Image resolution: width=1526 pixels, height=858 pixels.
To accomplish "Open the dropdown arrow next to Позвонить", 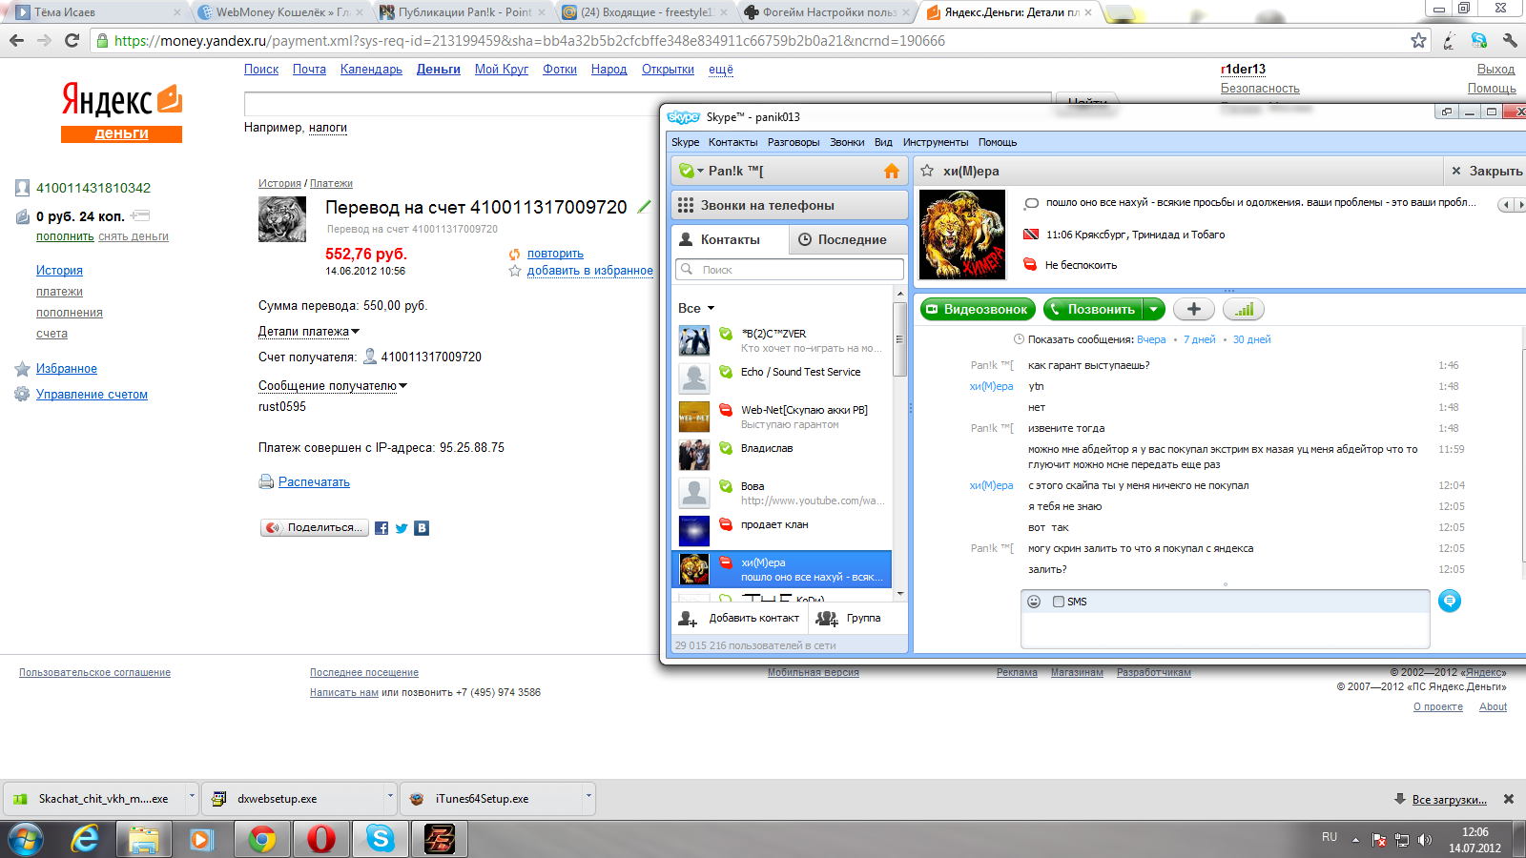I will [x=1154, y=309].
